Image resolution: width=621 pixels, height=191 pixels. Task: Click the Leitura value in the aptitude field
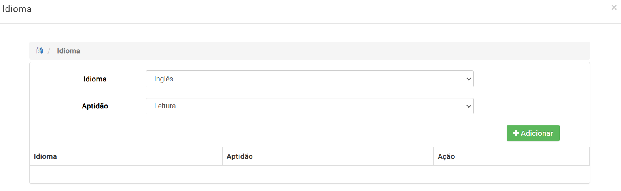click(165, 106)
